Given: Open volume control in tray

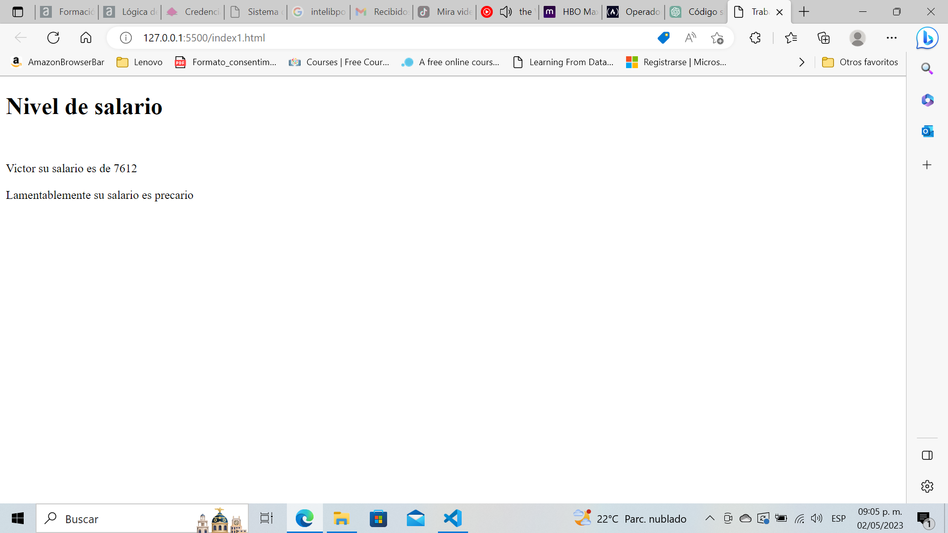Looking at the screenshot, I should click(817, 518).
